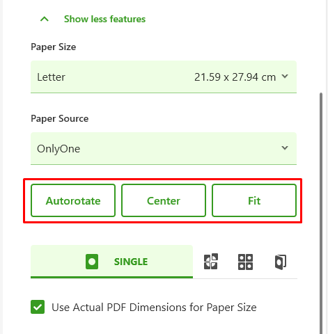Image resolution: width=328 pixels, height=334 pixels.
Task: Click the Paper Source dropdown arrow
Action: [285, 148]
